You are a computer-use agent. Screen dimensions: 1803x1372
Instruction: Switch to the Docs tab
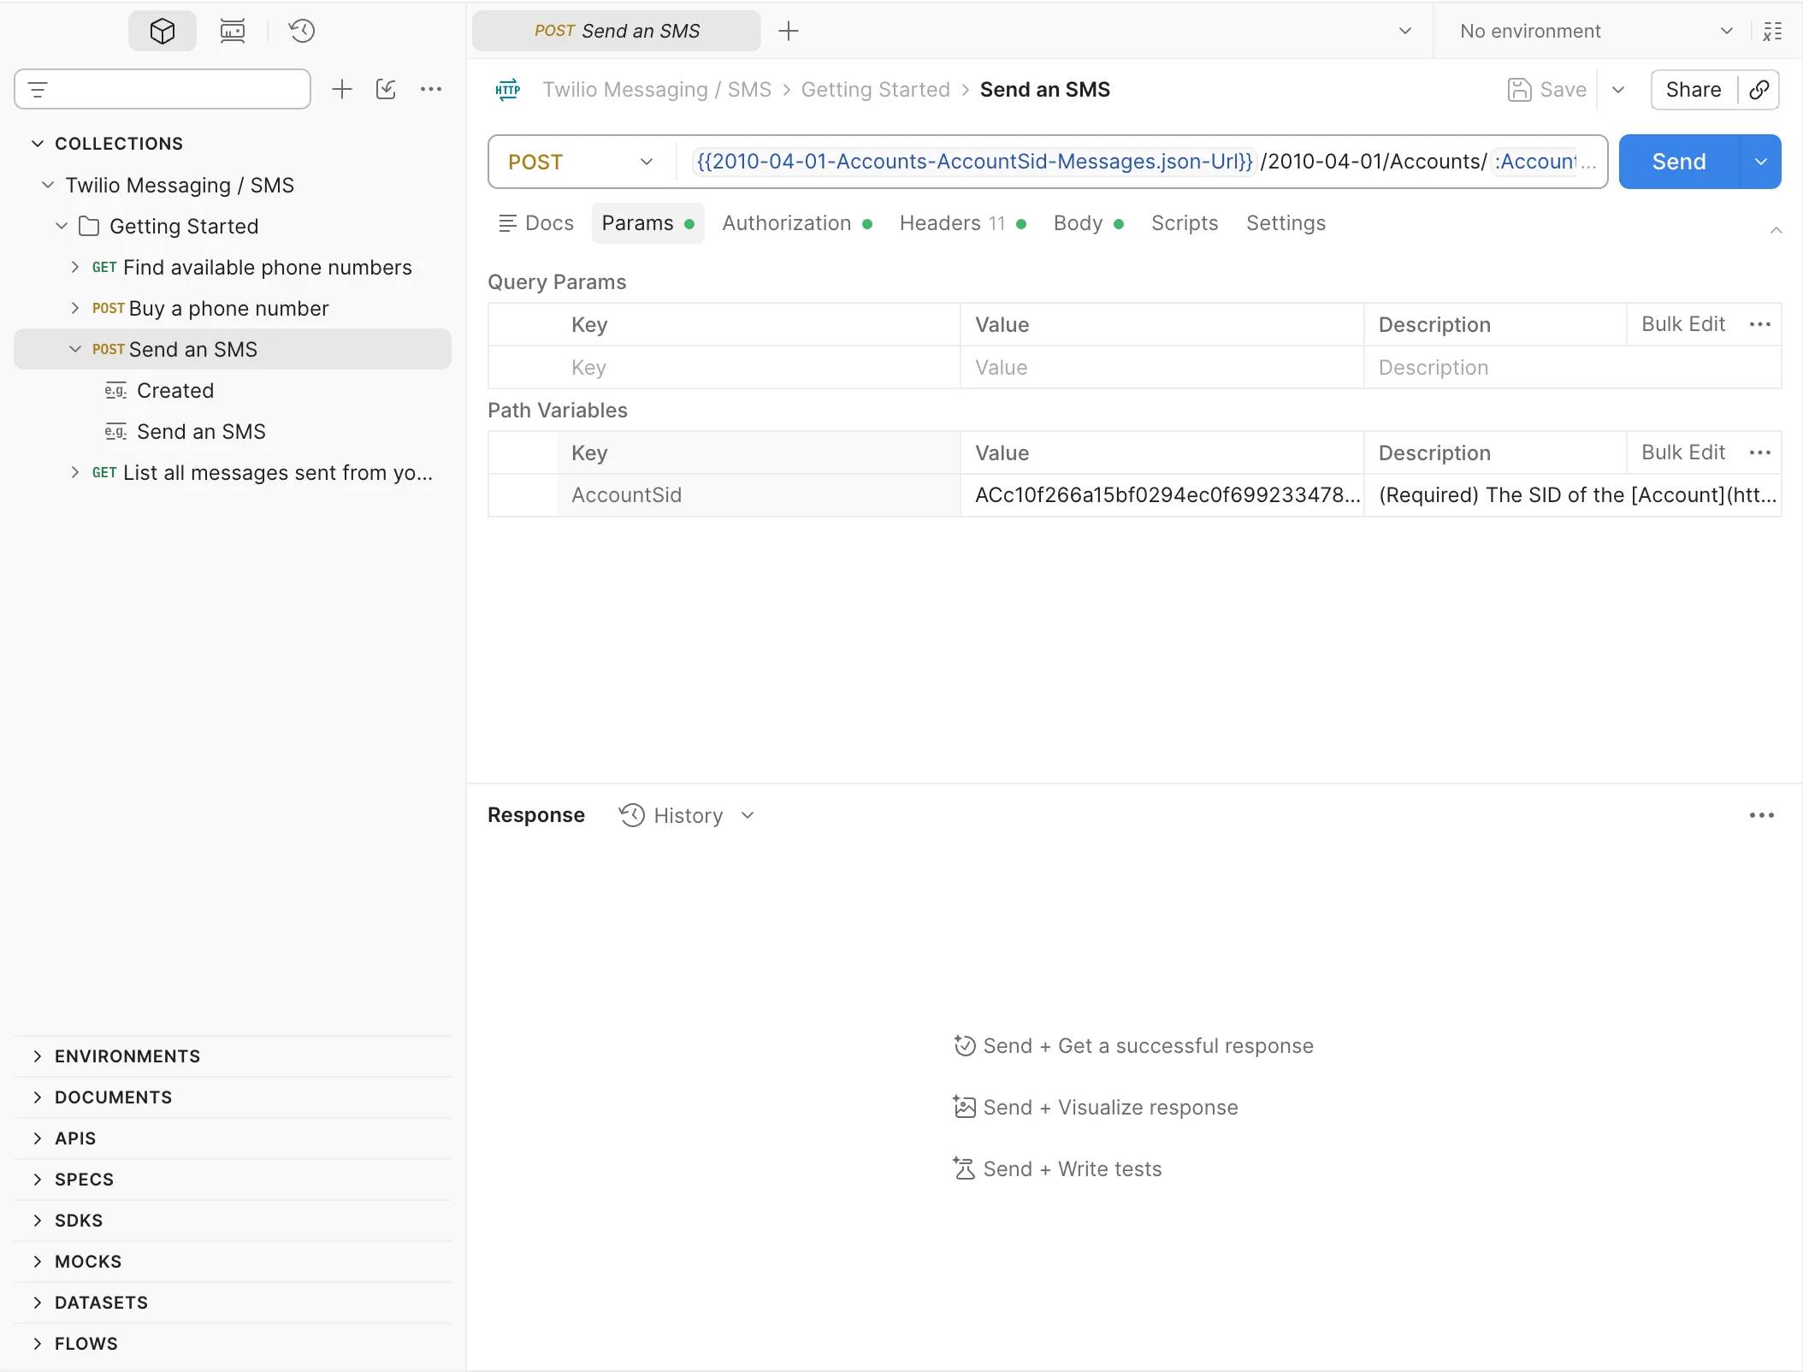point(536,223)
